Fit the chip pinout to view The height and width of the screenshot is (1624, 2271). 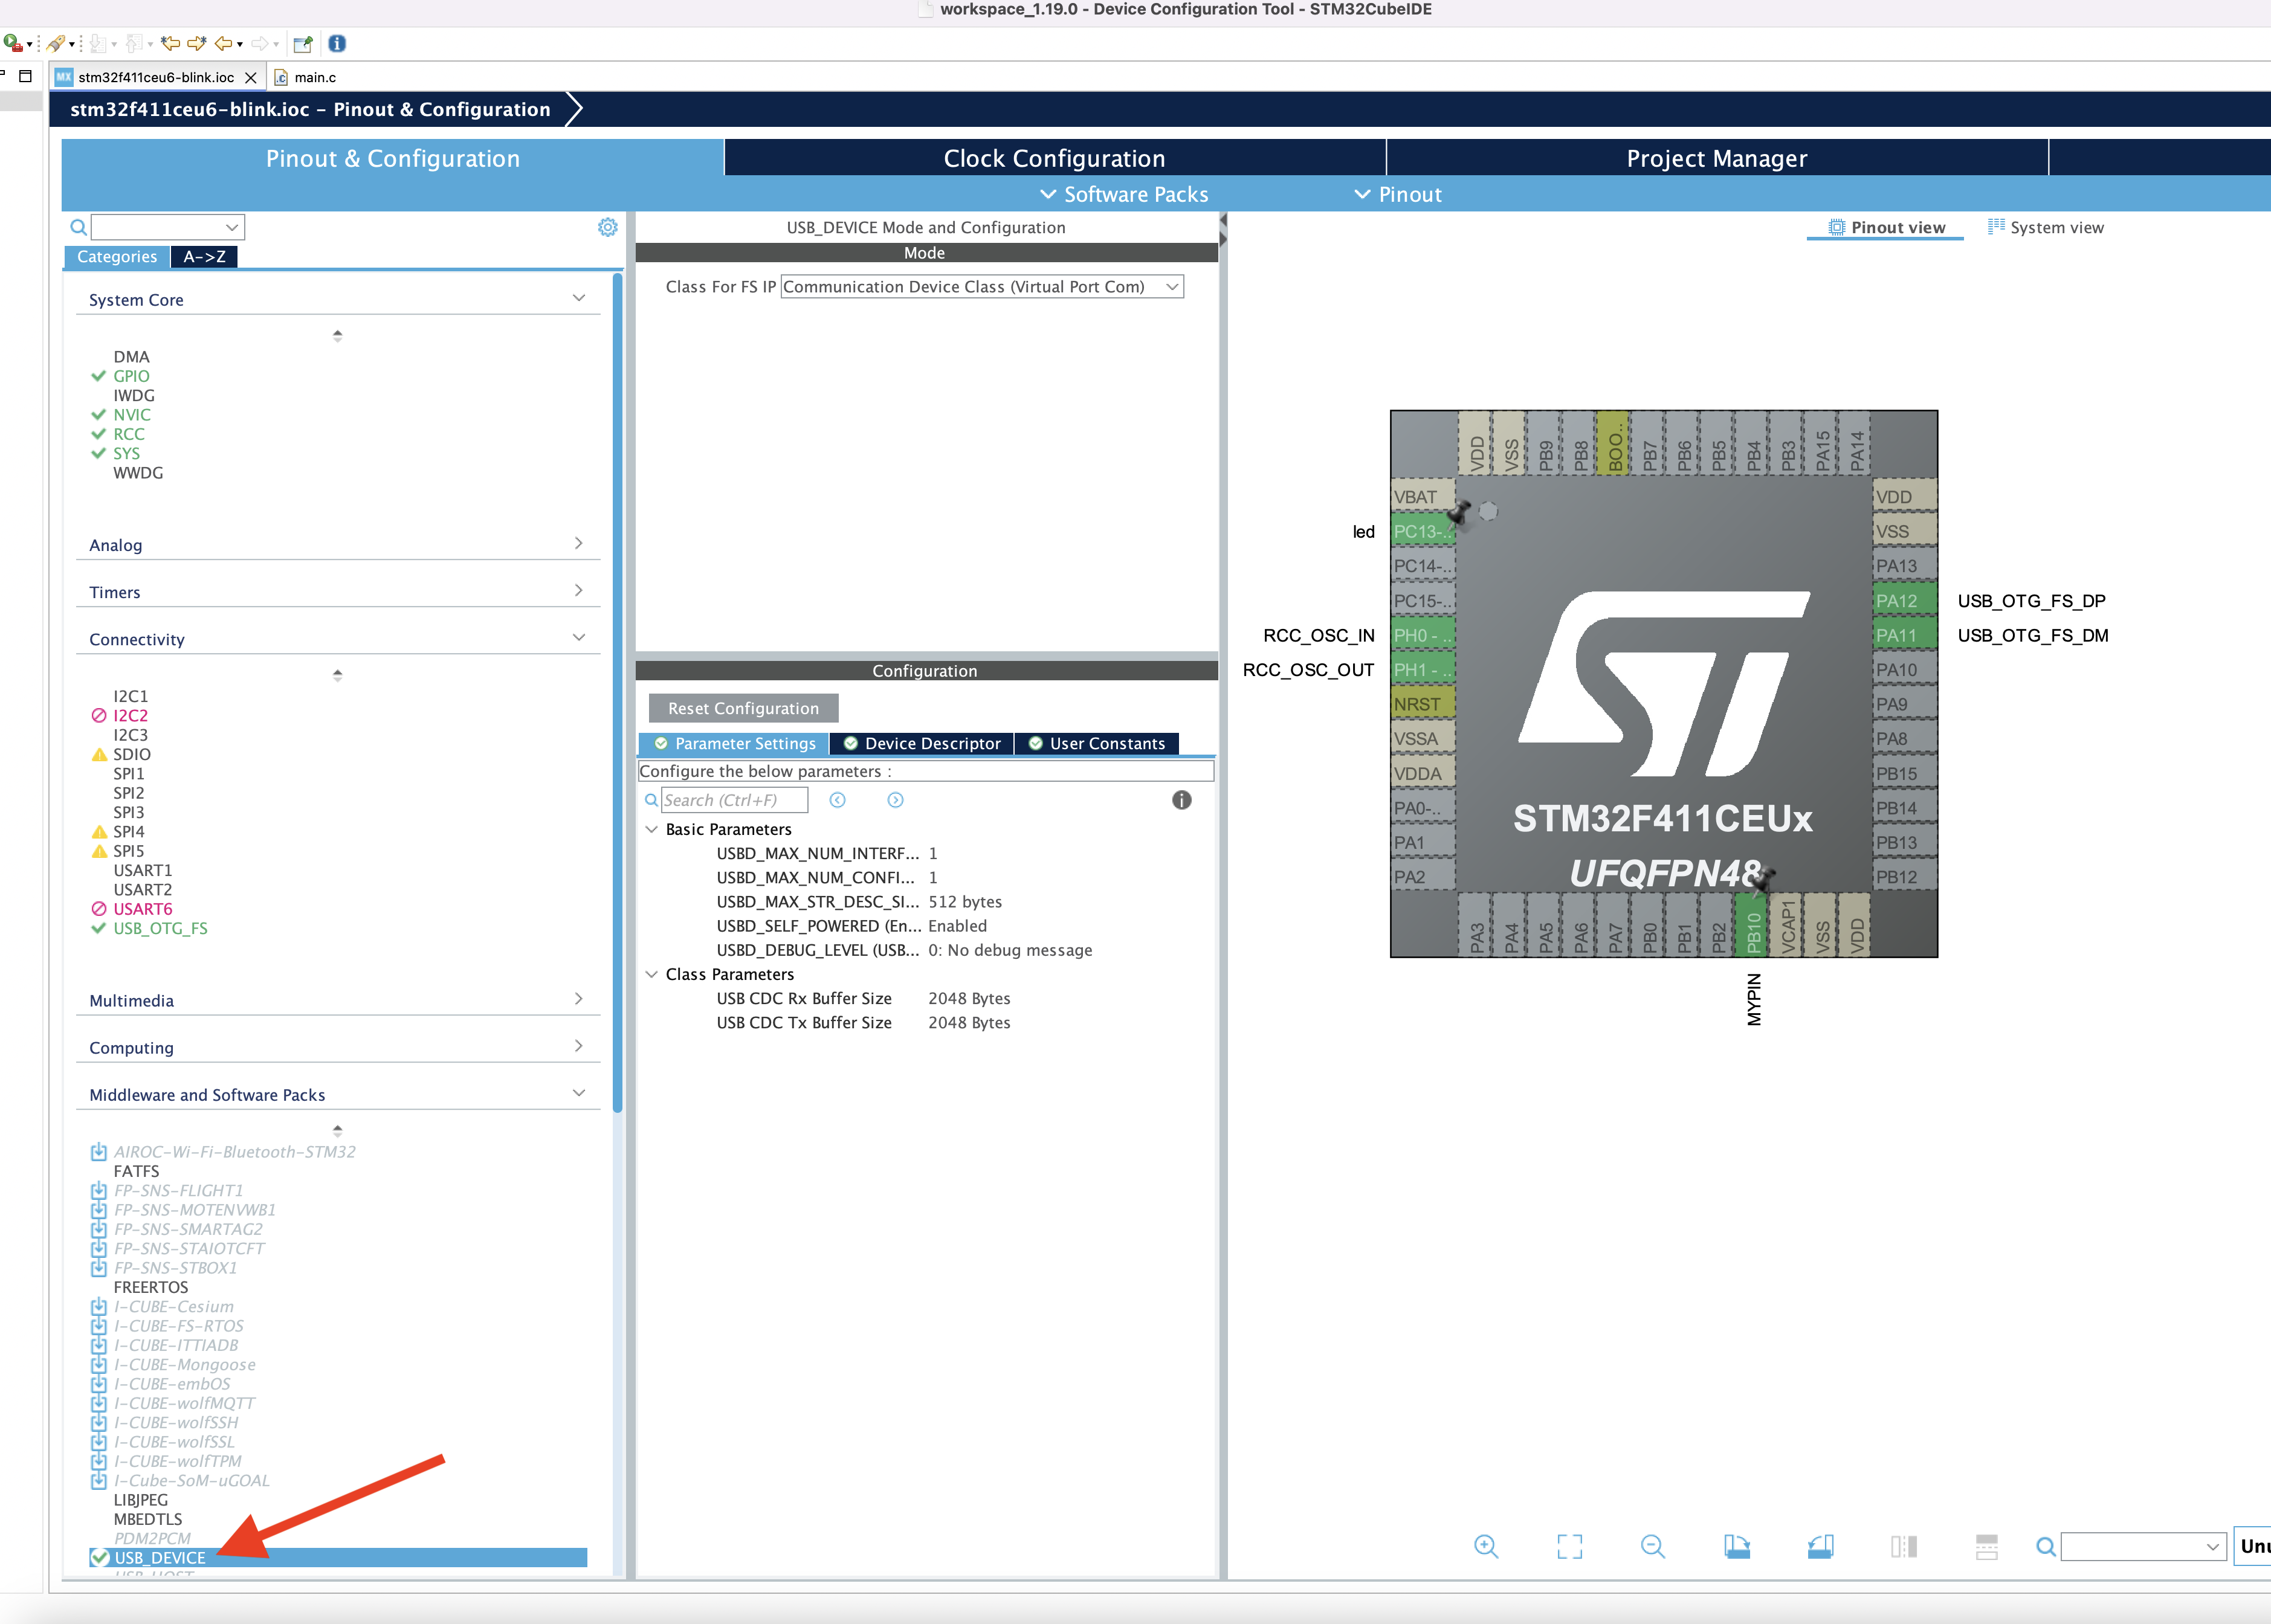pyautogui.click(x=1570, y=1546)
